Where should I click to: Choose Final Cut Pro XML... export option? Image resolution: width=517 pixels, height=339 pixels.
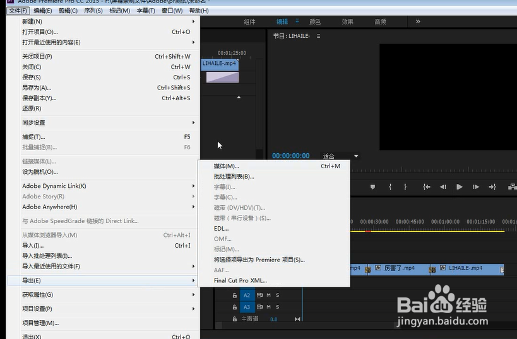click(274, 280)
